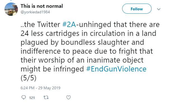Viewport: 170px width, 104px height.
Task: Click the "(5/5)" thread marker text
Action: click(29, 78)
